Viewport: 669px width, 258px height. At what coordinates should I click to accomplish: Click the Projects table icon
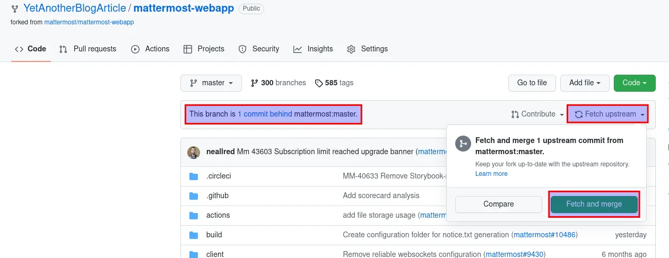188,49
